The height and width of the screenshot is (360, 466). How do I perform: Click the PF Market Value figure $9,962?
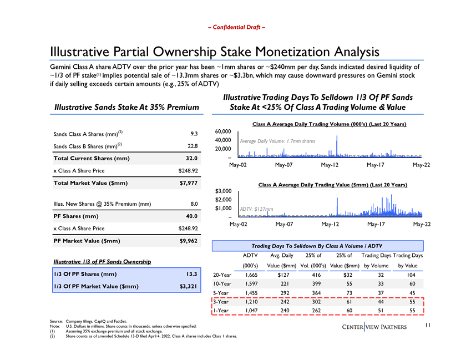click(x=189, y=241)
